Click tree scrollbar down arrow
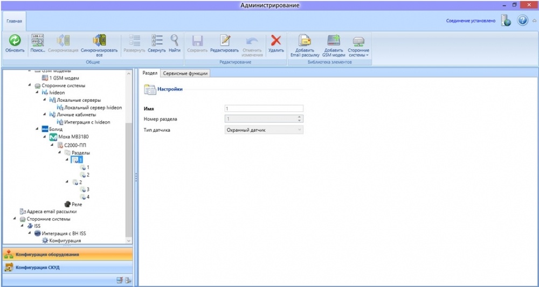The image size is (539, 287). tap(129, 241)
